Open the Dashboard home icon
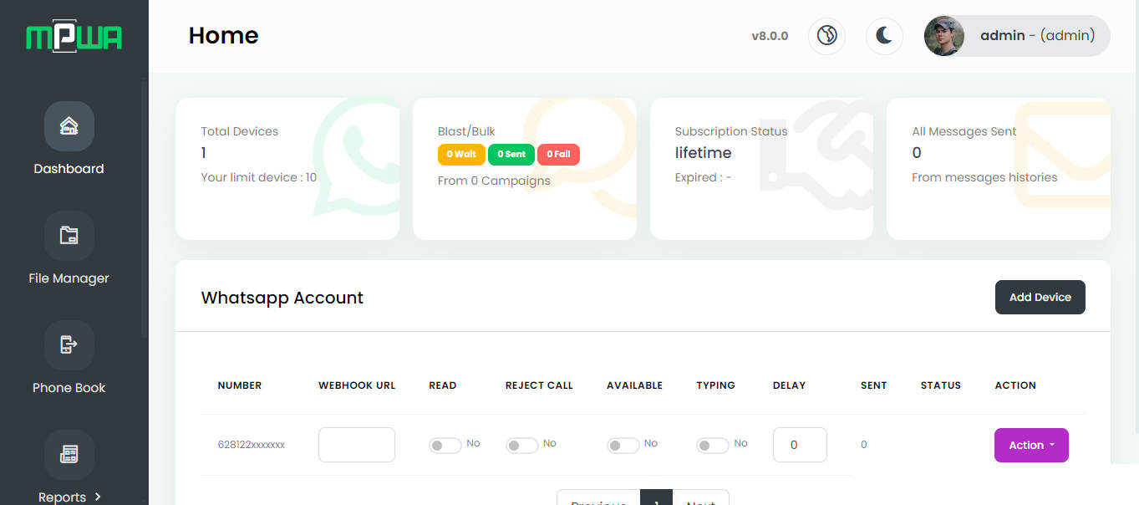 69,126
